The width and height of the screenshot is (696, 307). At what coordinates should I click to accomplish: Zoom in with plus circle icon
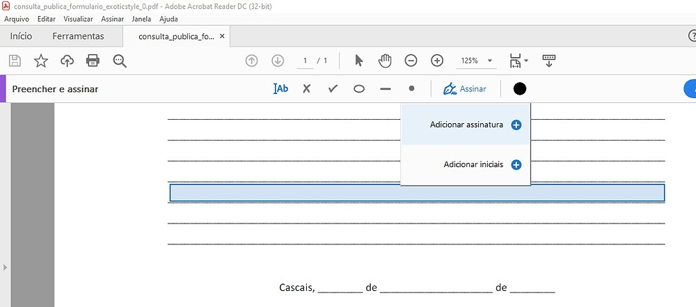pos(437,61)
